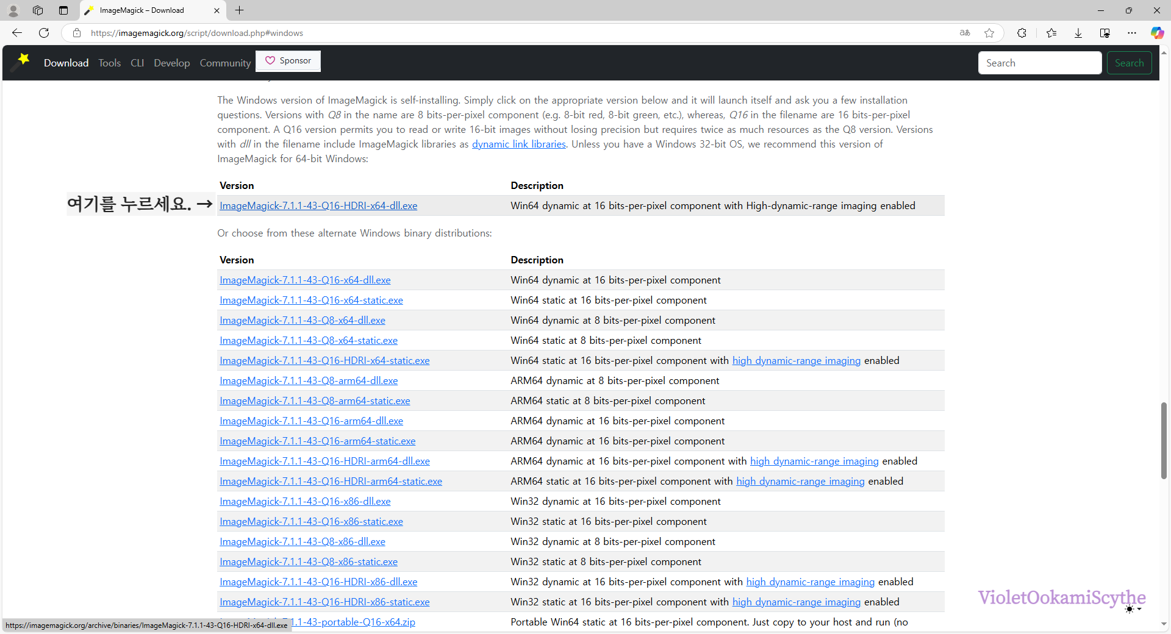Download ImageMagick-7.1.1-43-Q16-HDRI-arm64-static.exe
1171x634 pixels.
(x=331, y=481)
